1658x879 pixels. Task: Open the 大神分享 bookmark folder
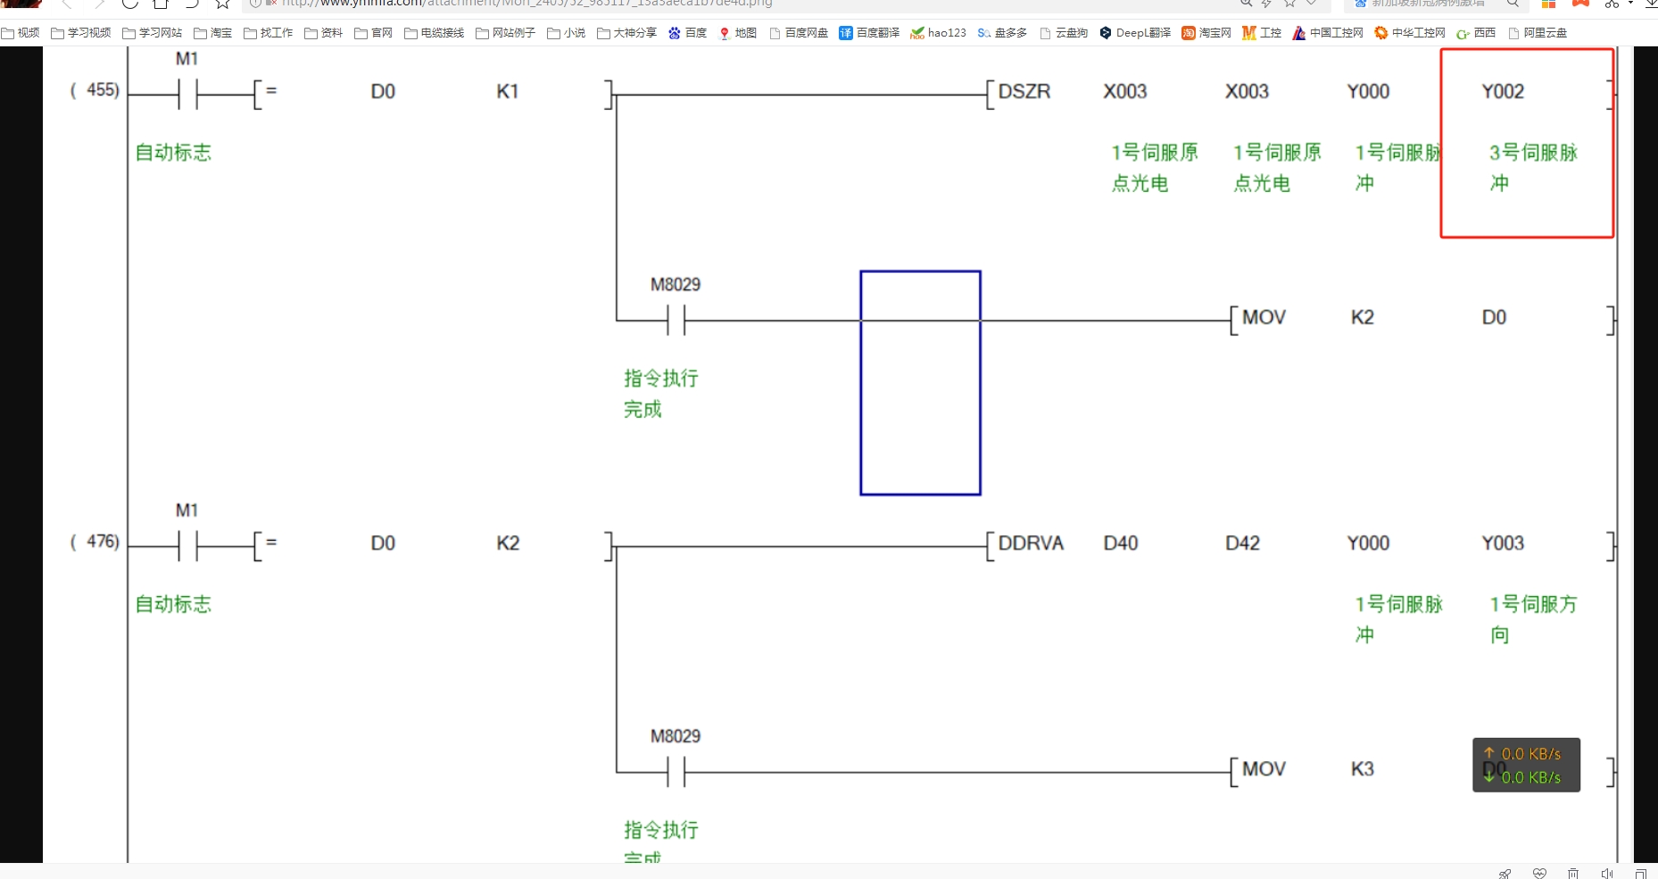pyautogui.click(x=626, y=33)
